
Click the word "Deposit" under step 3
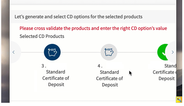pos(56,84)
